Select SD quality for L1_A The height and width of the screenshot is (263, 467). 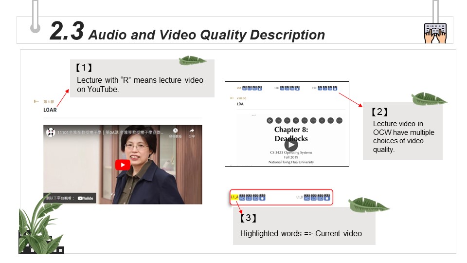255,197
